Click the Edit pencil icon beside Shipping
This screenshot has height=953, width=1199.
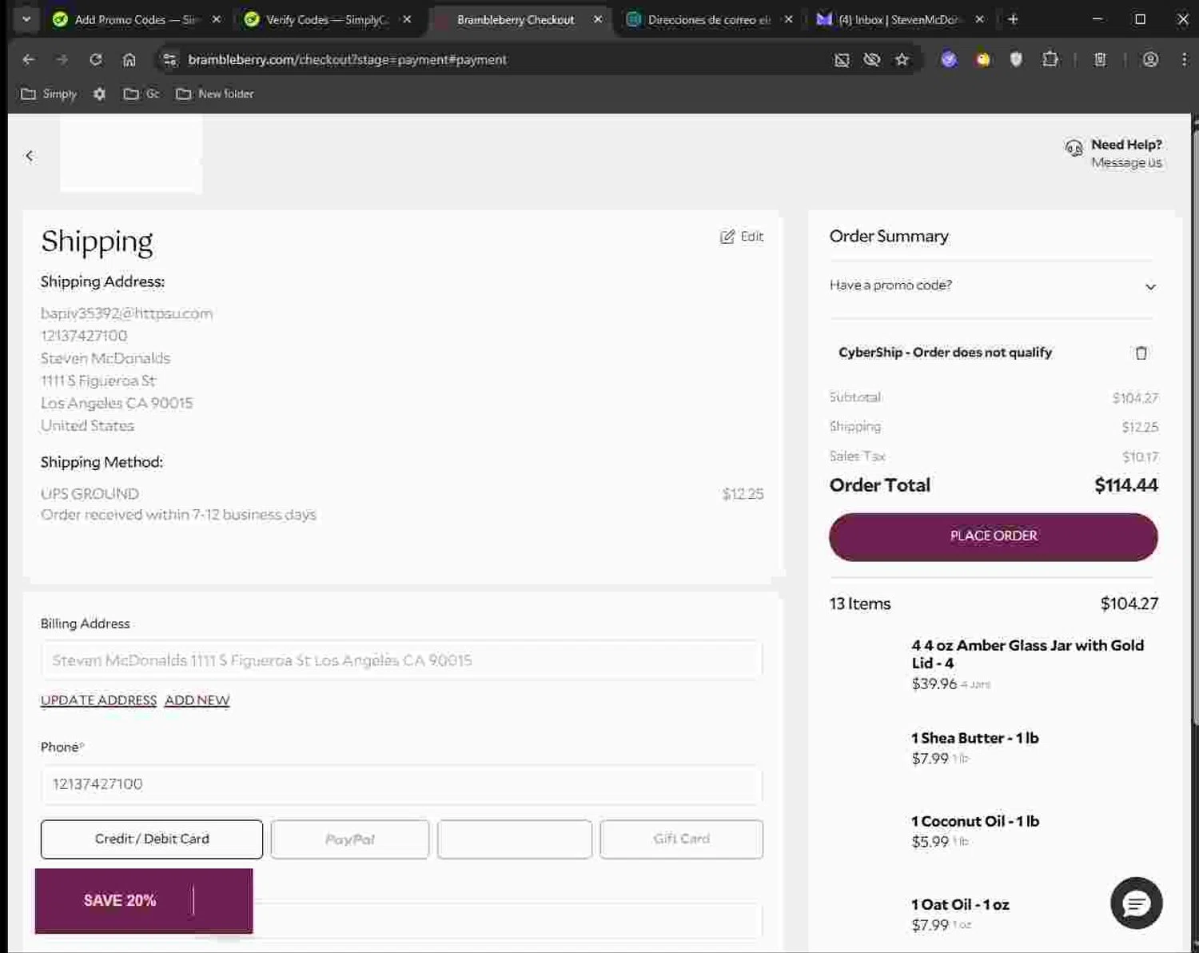coord(727,237)
